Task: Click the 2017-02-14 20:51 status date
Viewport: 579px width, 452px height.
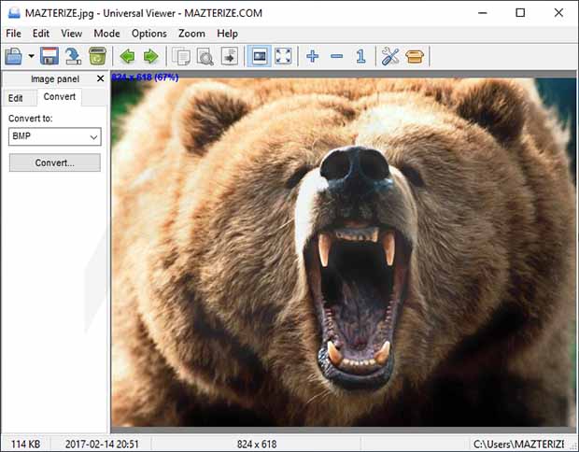Action: pos(102,444)
